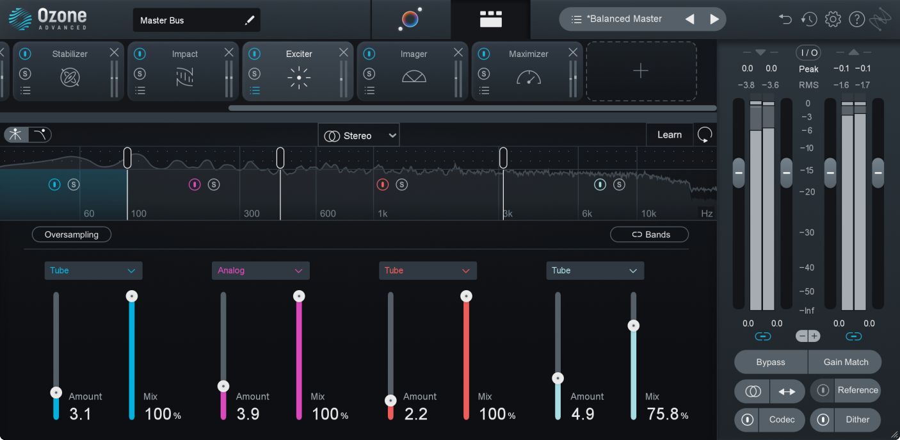Click the Bypass button
This screenshot has height=440, width=900.
click(771, 362)
